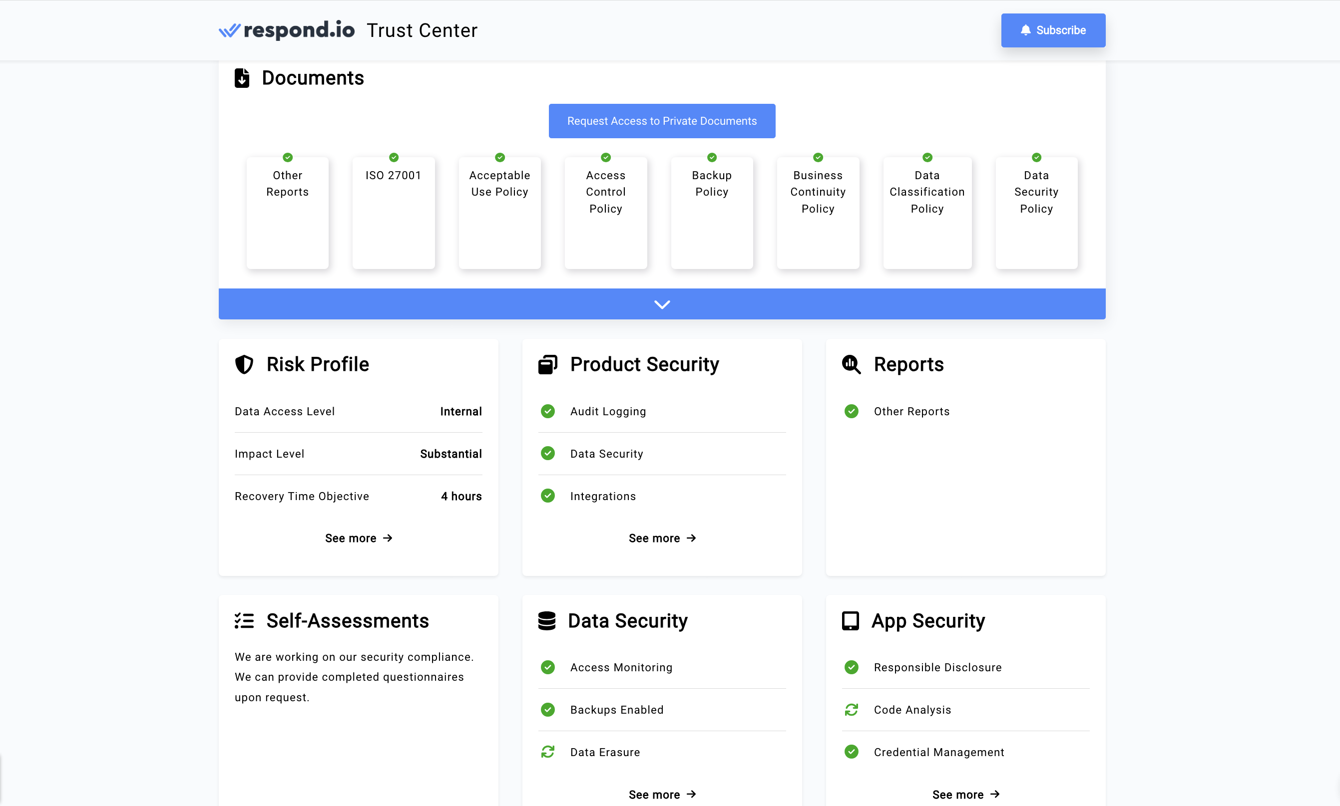The width and height of the screenshot is (1340, 806).
Task: Click the Product Security icon
Action: (x=548, y=364)
